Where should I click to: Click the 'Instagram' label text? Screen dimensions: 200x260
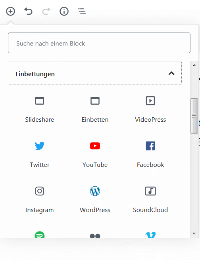pyautogui.click(x=40, y=210)
